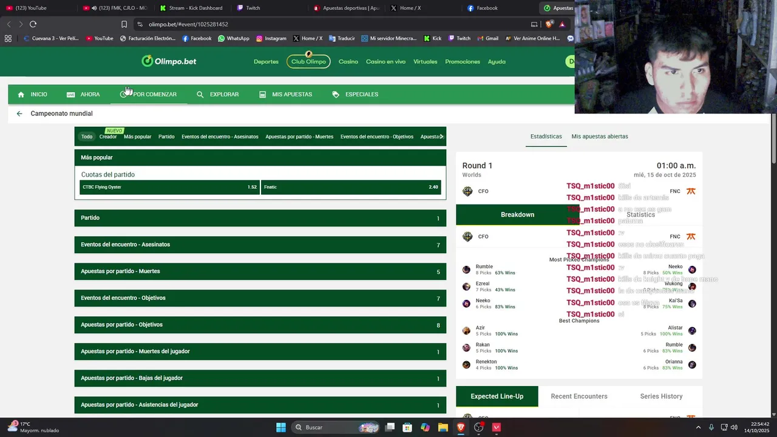Open the Ahora live icon
The image size is (777, 437).
coord(71,95)
